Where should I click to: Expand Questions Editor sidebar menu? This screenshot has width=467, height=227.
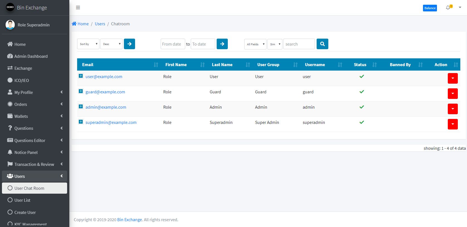(x=35, y=140)
